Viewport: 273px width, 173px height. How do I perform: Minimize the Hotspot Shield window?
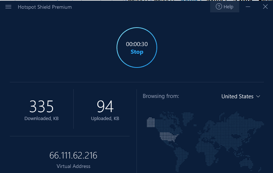point(248,7)
